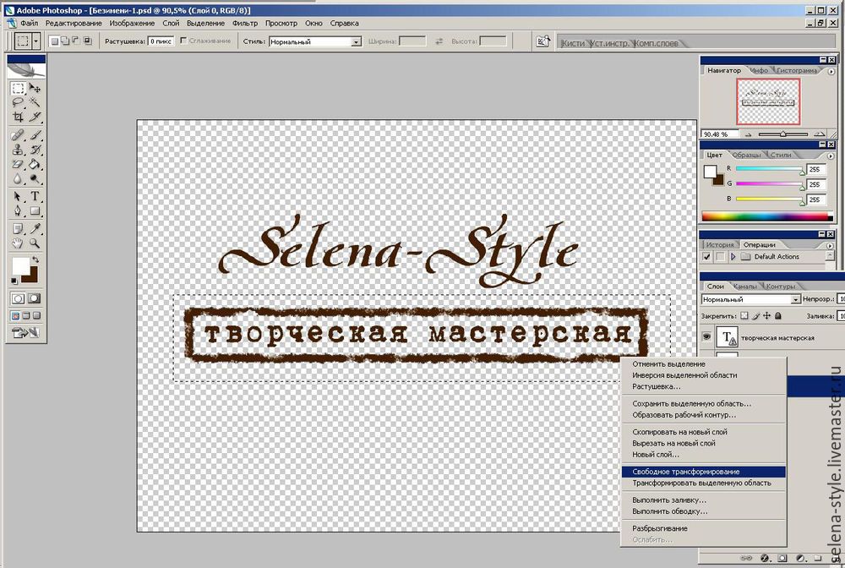
Task: Select the Crop tool
Action: tap(18, 117)
